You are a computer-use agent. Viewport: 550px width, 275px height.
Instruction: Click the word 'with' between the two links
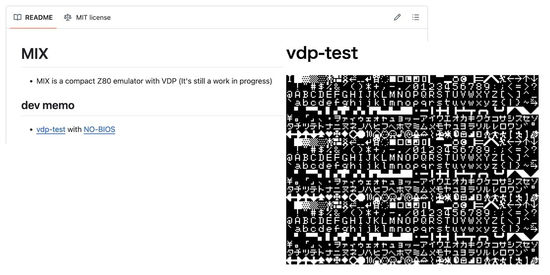tap(75, 129)
